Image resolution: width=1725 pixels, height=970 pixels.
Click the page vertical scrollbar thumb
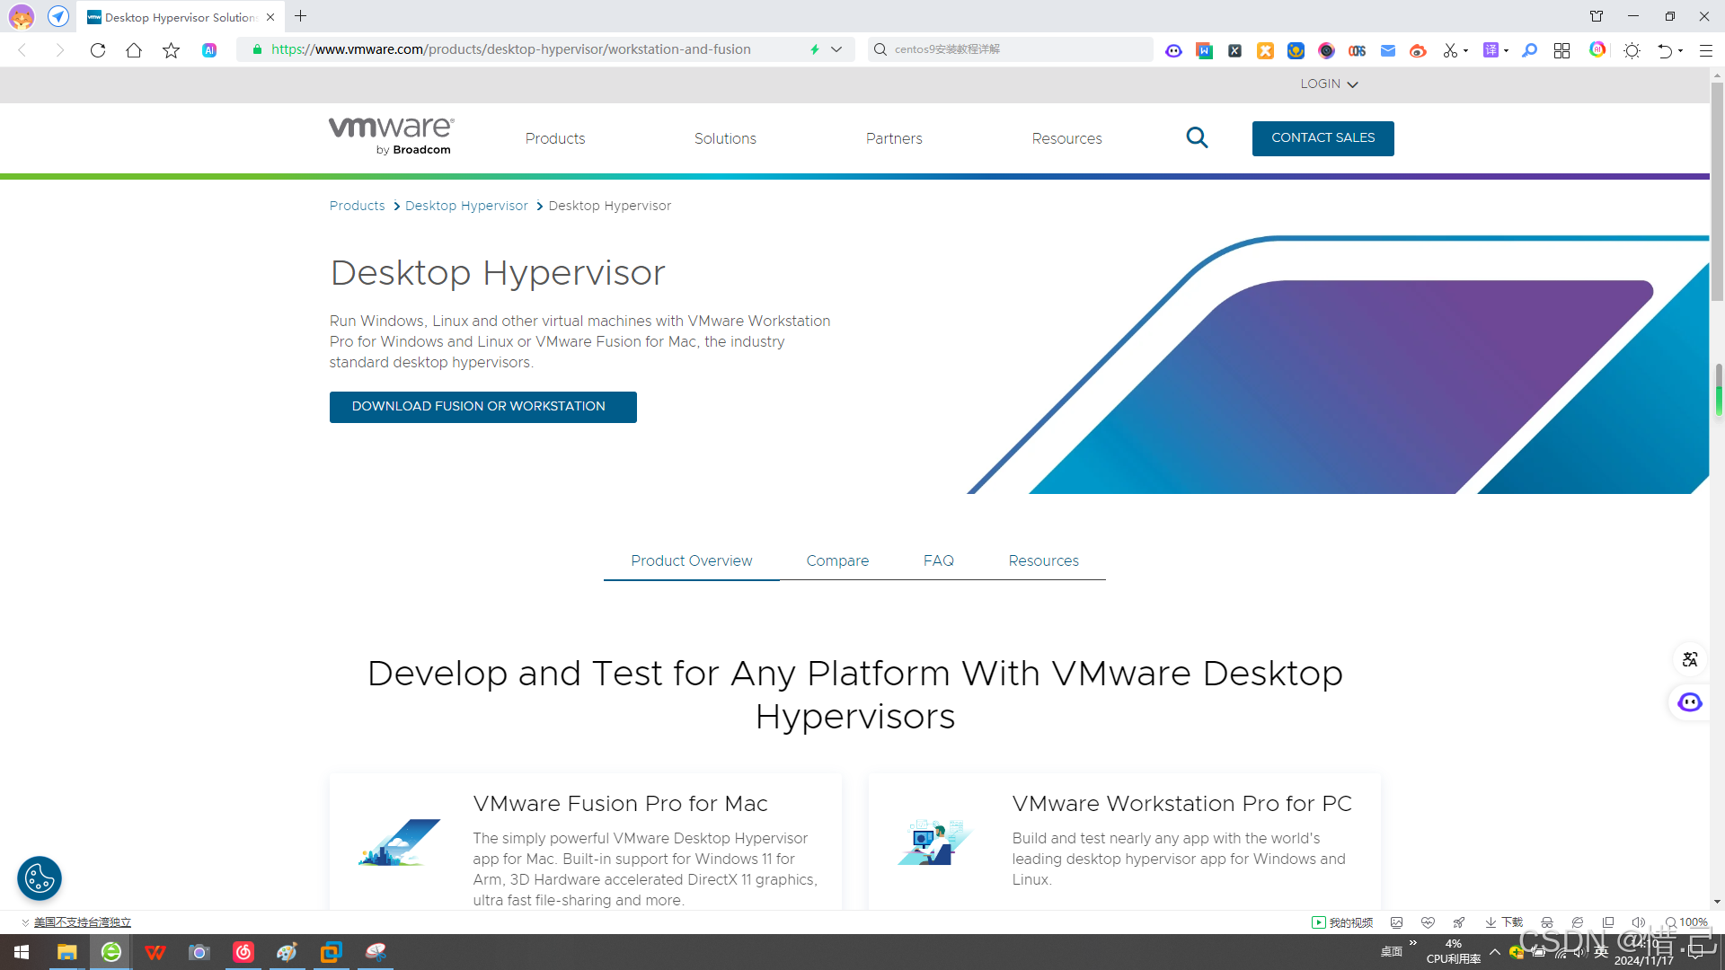pos(1717,193)
